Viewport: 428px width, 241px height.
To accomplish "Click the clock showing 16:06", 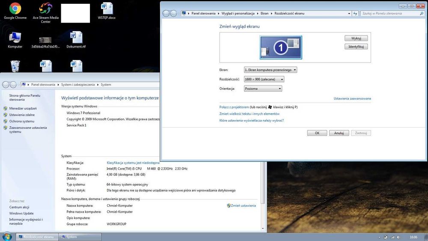I will (413, 237).
